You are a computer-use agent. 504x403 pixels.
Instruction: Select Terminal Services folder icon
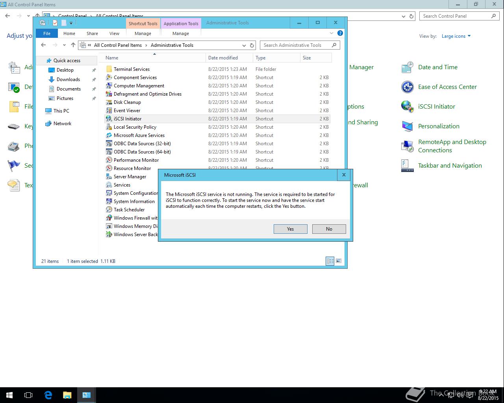pos(109,69)
